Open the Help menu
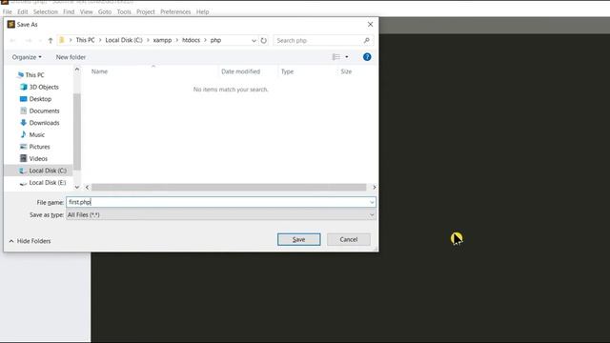The image size is (610, 343). pos(202,11)
